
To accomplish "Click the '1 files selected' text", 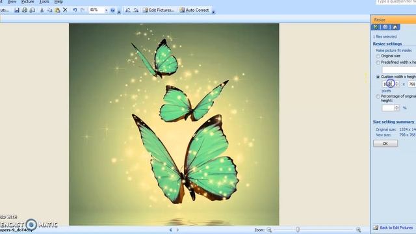I will pos(385,36).
